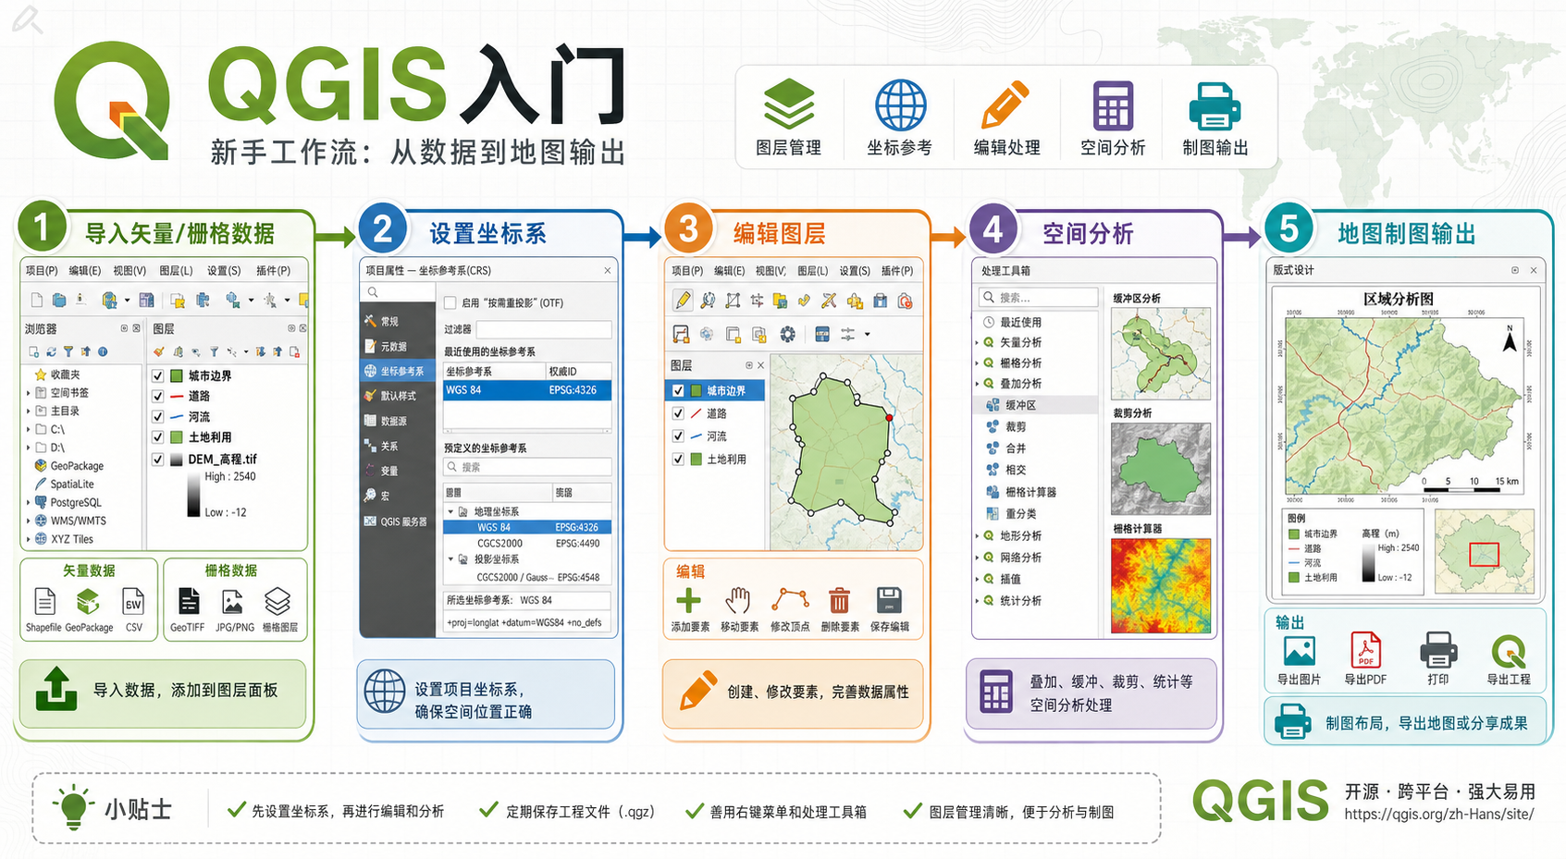1566x859 pixels.
Task: Click 土地利用 green swatch in 编辑图层 layers
Action: pyautogui.click(x=697, y=459)
